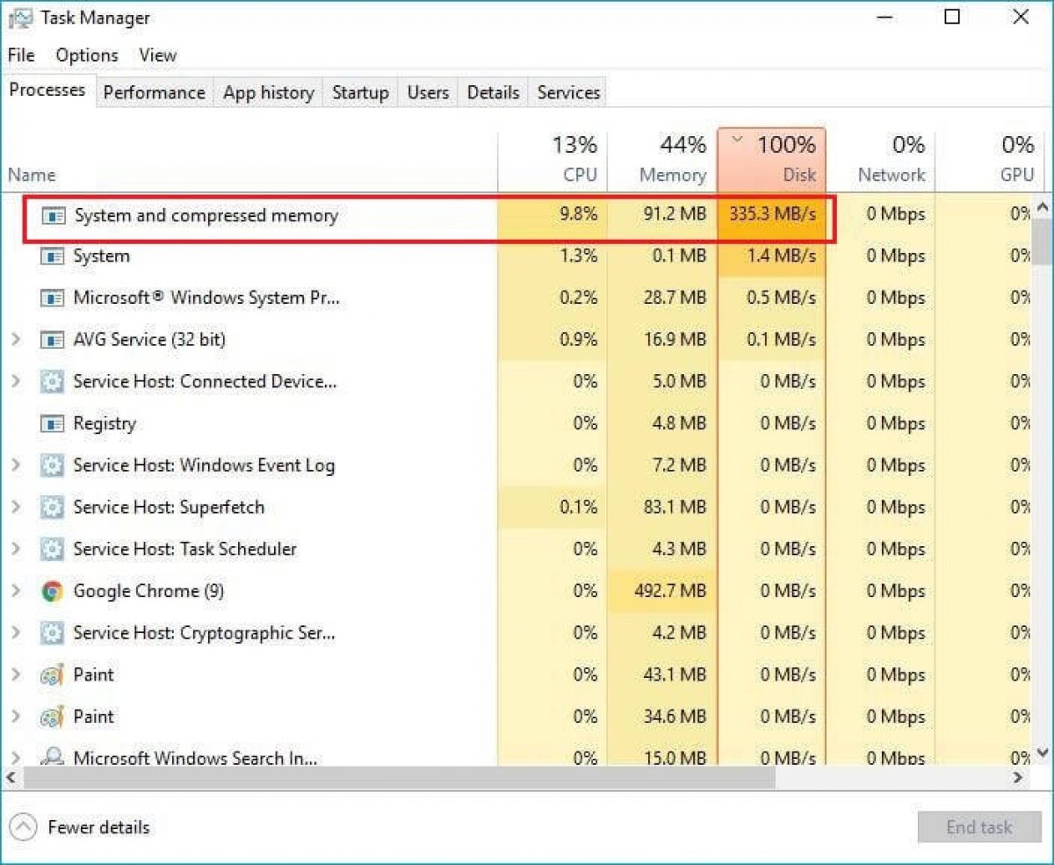Sort processes by the Name column
This screenshot has height=865, width=1054.
pyautogui.click(x=249, y=162)
